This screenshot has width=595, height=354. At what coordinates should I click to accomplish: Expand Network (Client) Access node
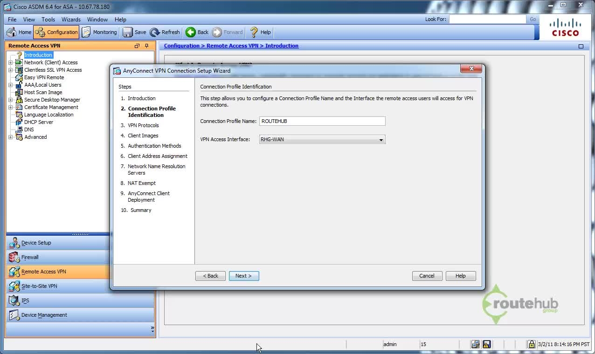10,62
